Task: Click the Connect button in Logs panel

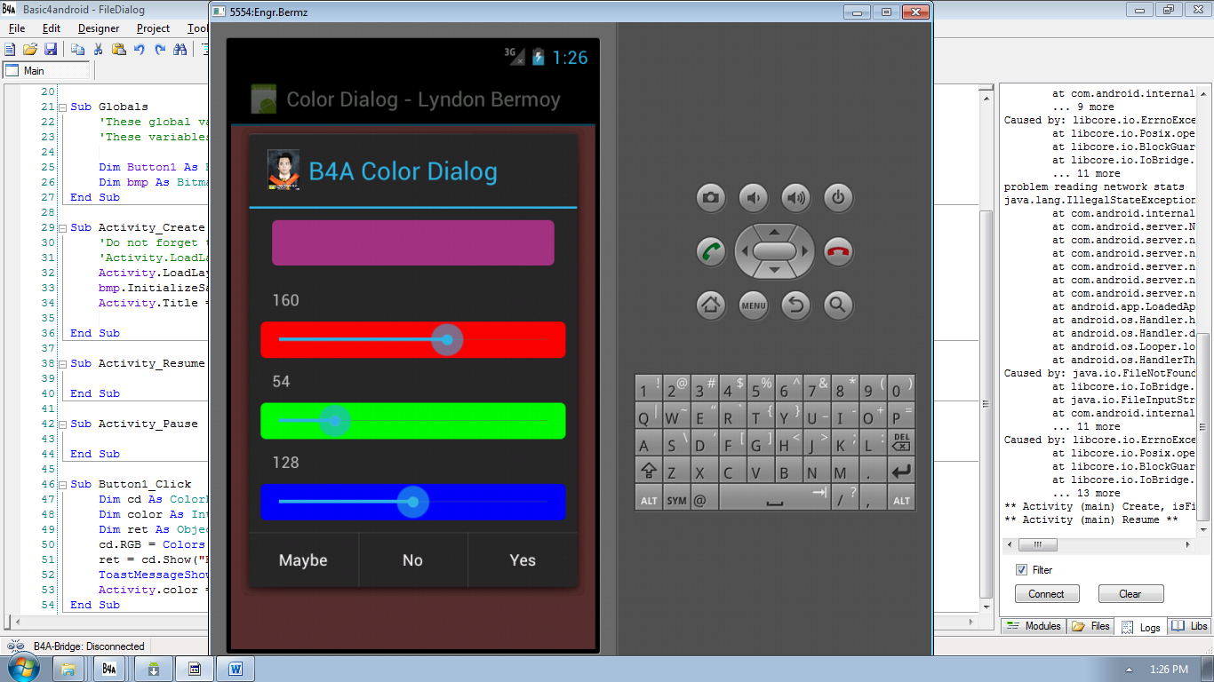Action: coord(1047,594)
